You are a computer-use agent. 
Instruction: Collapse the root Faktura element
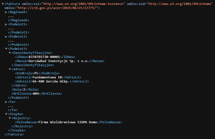2,4
